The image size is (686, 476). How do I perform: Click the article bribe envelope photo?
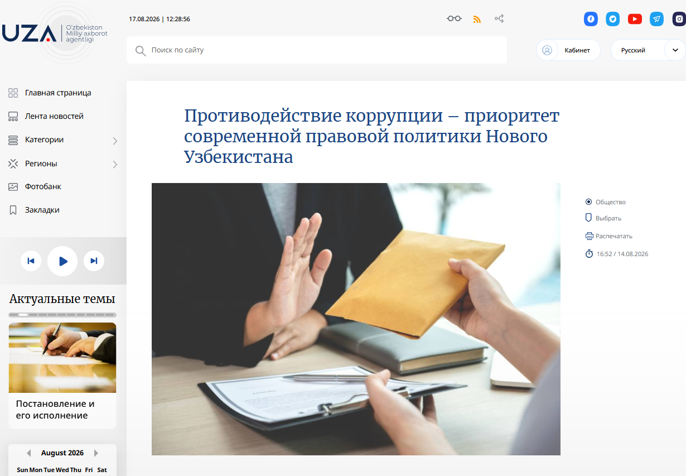(356, 319)
